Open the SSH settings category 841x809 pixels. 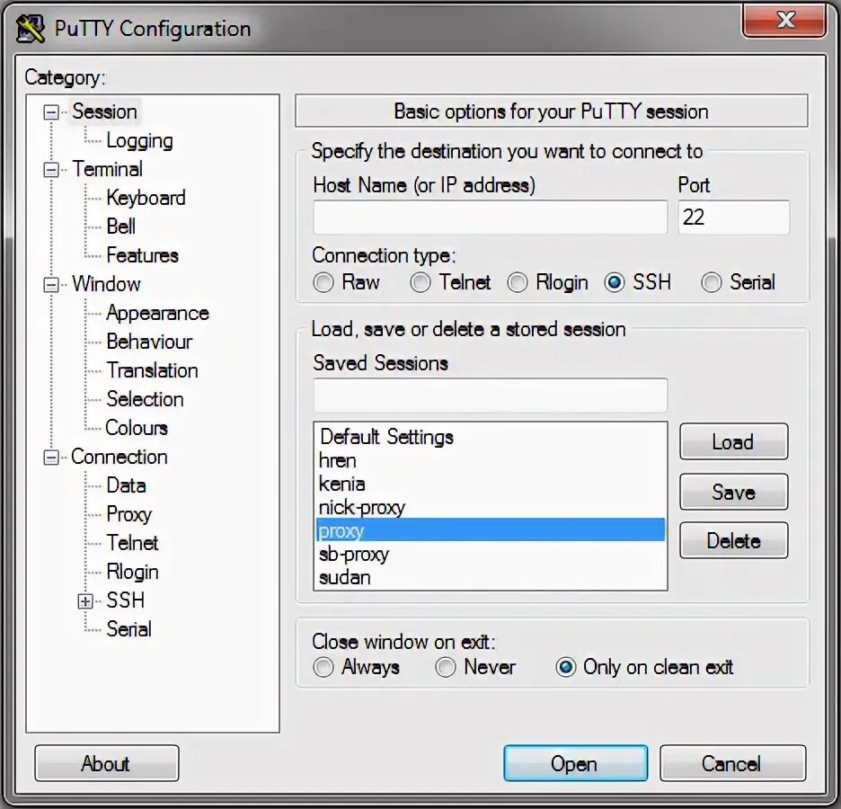pyautogui.click(x=126, y=600)
